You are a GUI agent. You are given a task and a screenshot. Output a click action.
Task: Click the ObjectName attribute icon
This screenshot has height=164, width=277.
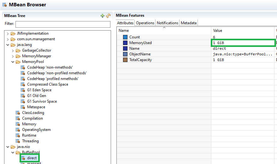tap(125, 54)
